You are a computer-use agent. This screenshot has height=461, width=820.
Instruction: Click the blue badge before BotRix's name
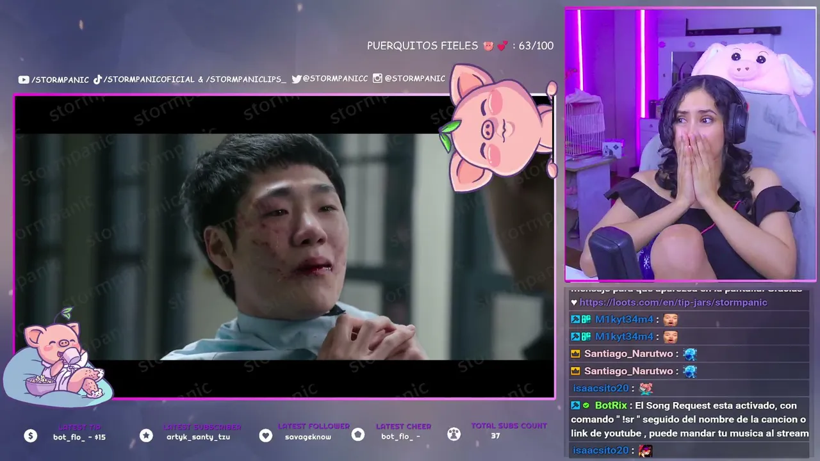click(575, 405)
